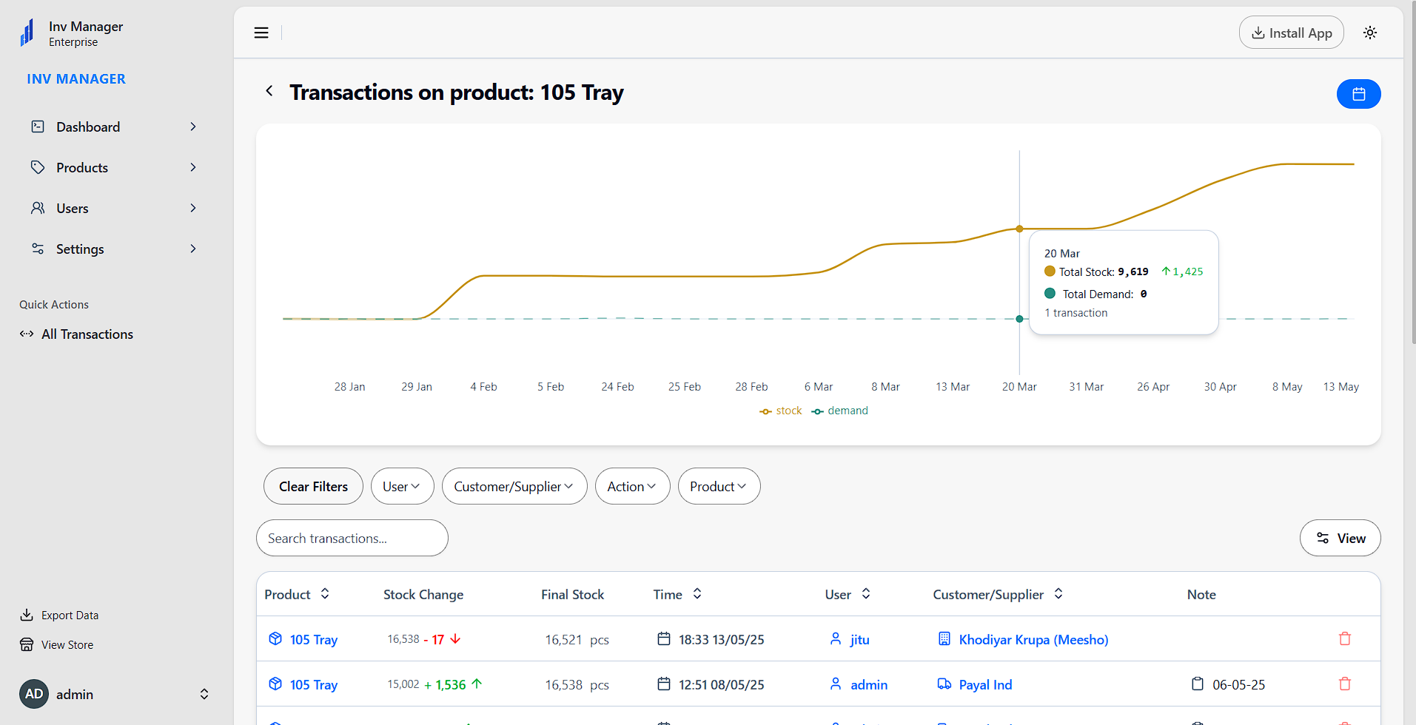Open the User filter dropdown

pos(402,486)
